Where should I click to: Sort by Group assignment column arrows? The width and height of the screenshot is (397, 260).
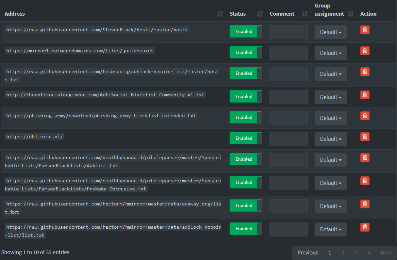pyautogui.click(x=351, y=14)
